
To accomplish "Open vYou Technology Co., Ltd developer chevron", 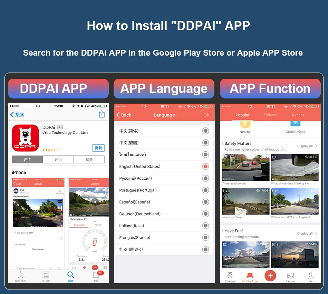I will pos(88,133).
